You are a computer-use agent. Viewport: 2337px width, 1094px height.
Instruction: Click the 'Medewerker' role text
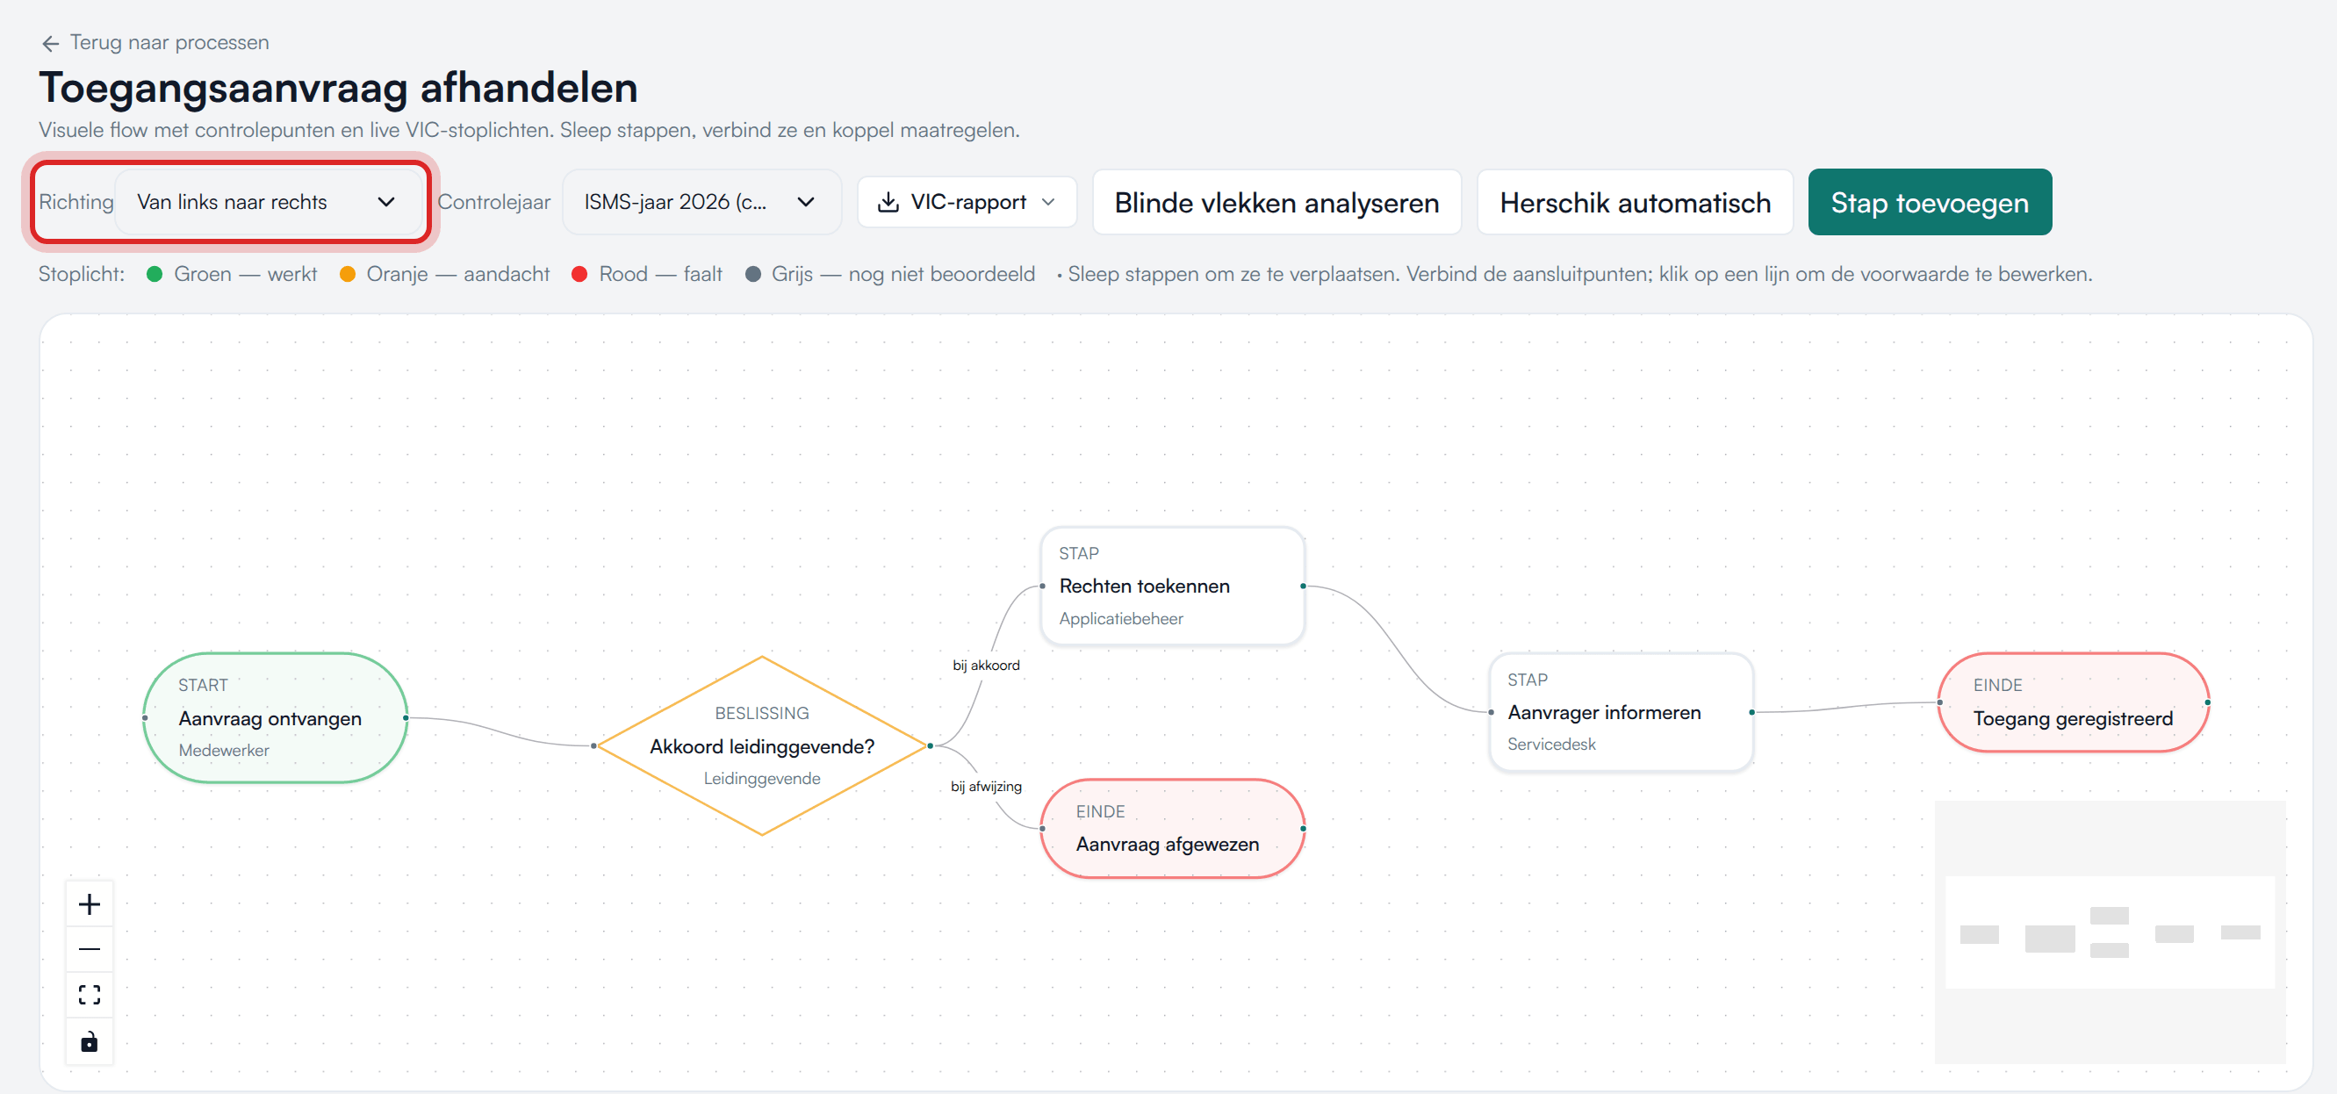(x=224, y=750)
